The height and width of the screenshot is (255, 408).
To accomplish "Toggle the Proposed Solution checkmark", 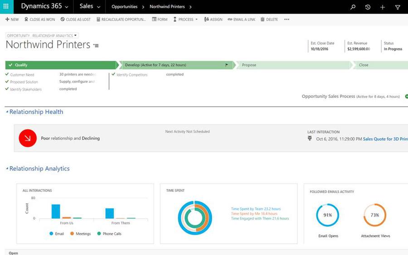I will [x=7, y=82].
